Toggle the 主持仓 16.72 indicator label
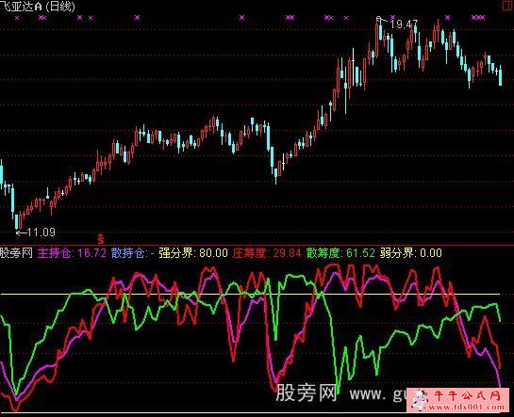514x417 pixels. (x=72, y=253)
